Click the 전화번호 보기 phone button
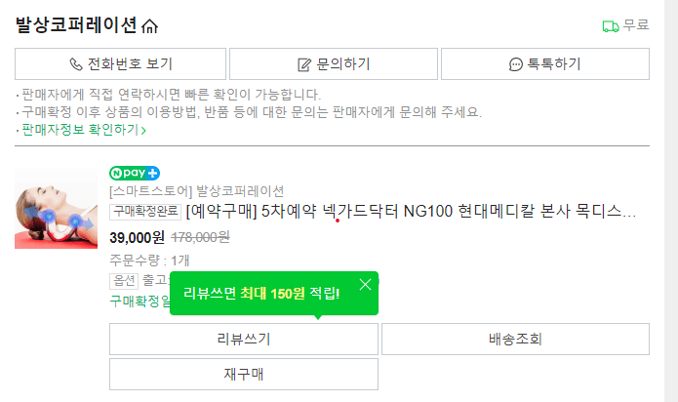The height and width of the screenshot is (402, 678). [120, 64]
